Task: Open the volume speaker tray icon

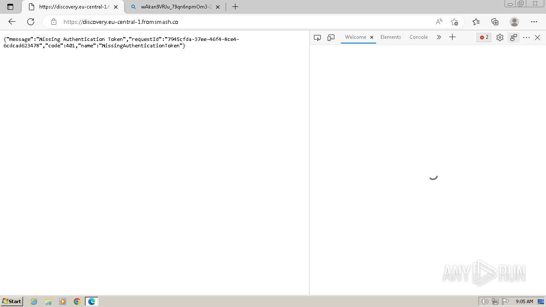Action: coord(485,301)
